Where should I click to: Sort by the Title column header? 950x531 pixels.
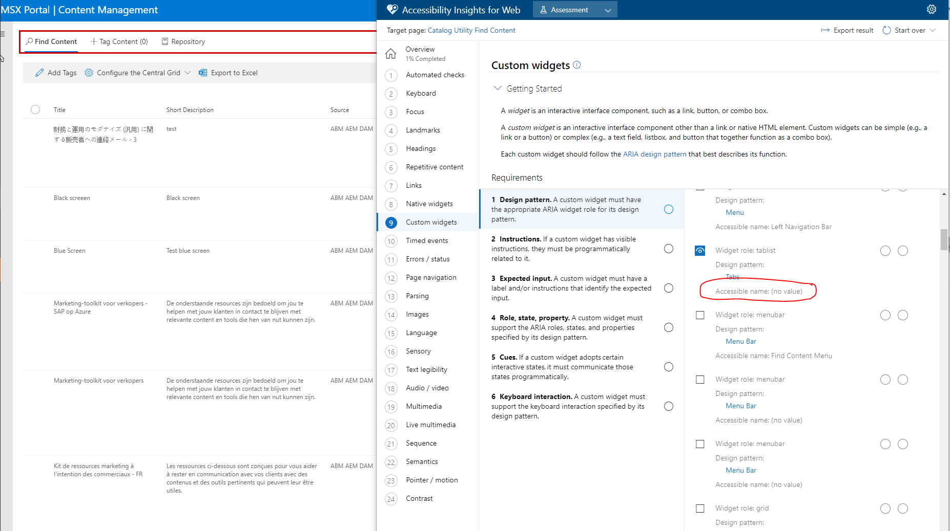coord(59,109)
